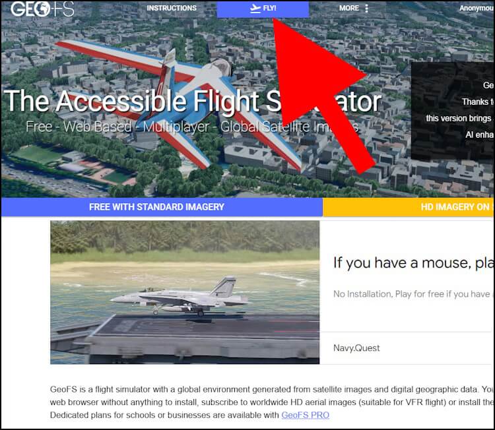Image resolution: width=495 pixels, height=430 pixels.
Task: Open the GeoFS PRO link
Action: 306,415
